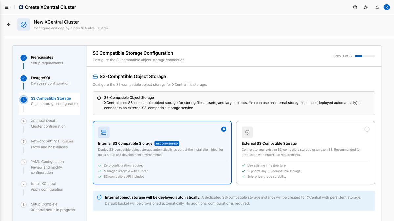Click the step 5 circle indicator

pos(24,142)
